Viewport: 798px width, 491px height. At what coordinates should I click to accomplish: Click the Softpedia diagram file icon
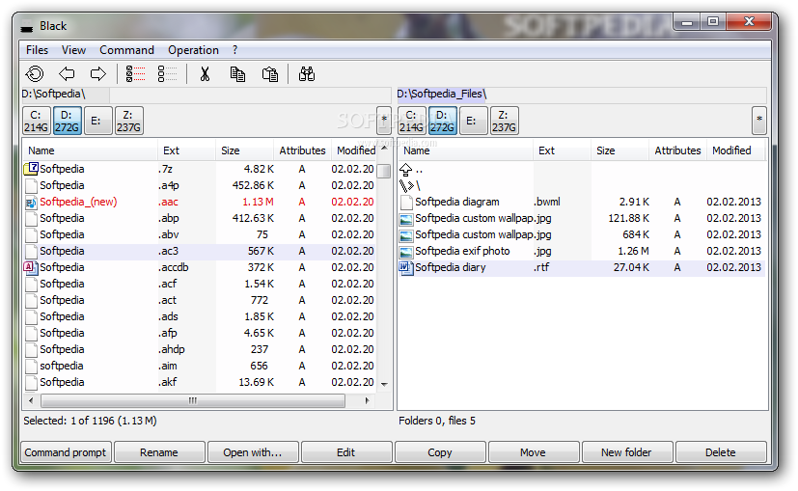tap(406, 202)
